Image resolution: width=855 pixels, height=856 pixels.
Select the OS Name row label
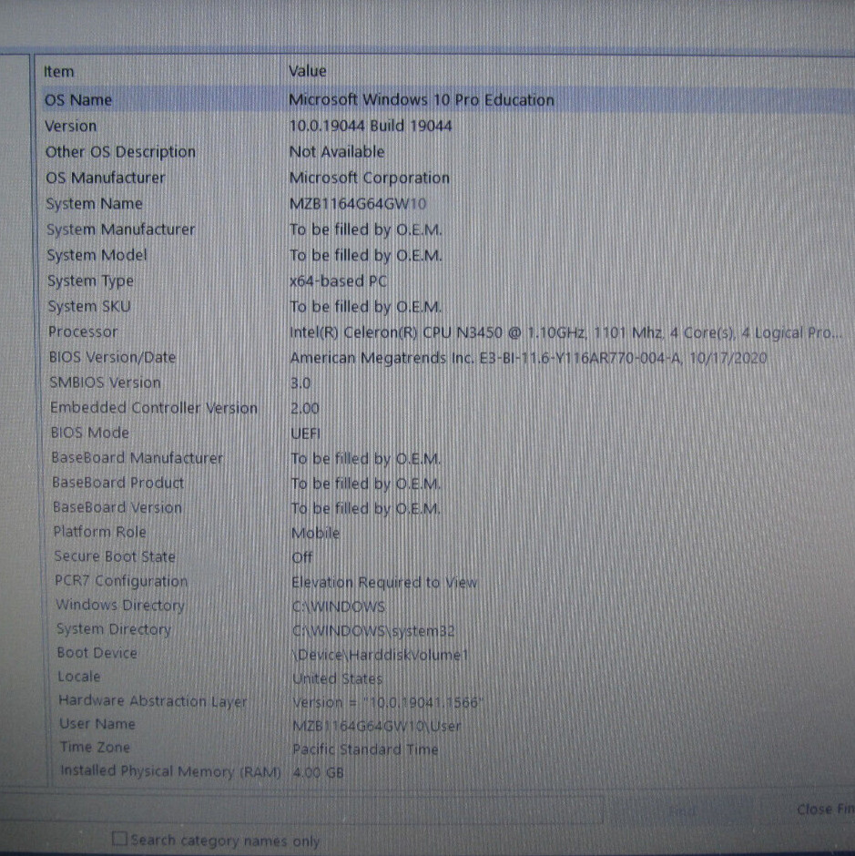78,100
